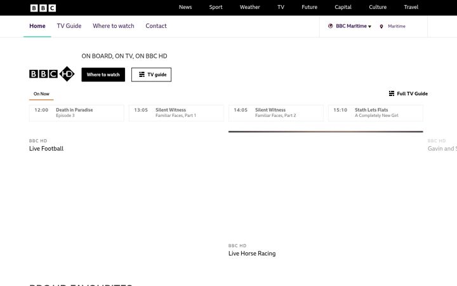The height and width of the screenshot is (286, 457).
Task: Open Culture in the top navigation
Action: [378, 7]
